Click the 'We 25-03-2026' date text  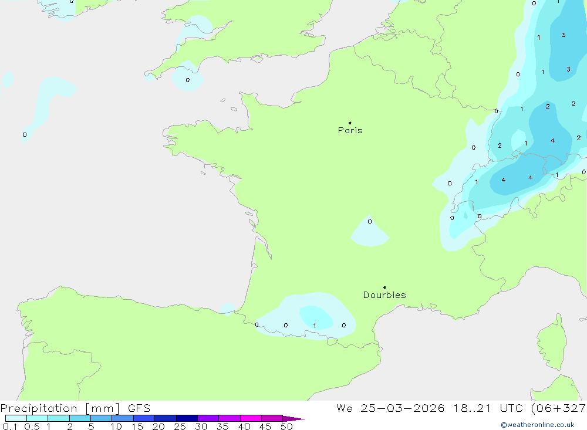pyautogui.click(x=390, y=408)
